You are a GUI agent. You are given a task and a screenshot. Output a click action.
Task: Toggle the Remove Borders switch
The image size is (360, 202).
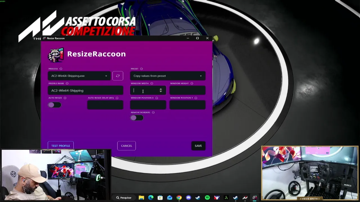137,118
